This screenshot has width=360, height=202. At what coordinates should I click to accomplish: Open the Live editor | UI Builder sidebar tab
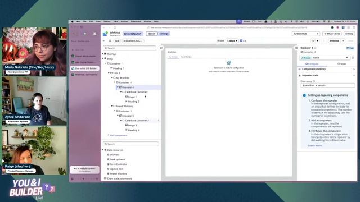84,68
